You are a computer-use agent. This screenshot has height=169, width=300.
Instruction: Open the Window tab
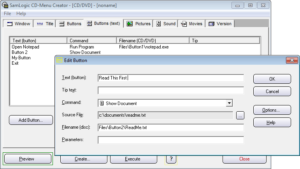point(18,24)
